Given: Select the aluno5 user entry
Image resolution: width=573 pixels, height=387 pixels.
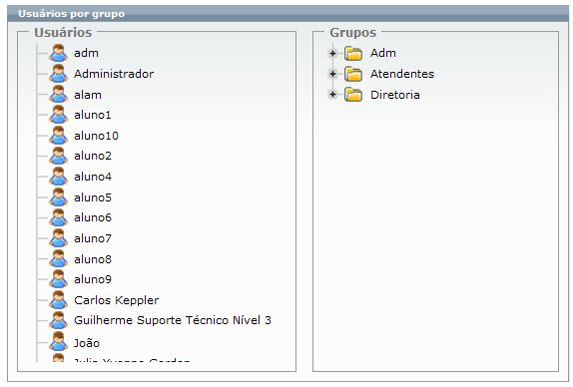Looking at the screenshot, I should tap(93, 197).
